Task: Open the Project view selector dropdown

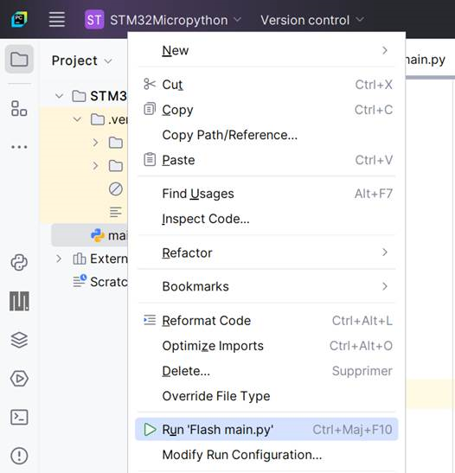Action: pos(82,61)
